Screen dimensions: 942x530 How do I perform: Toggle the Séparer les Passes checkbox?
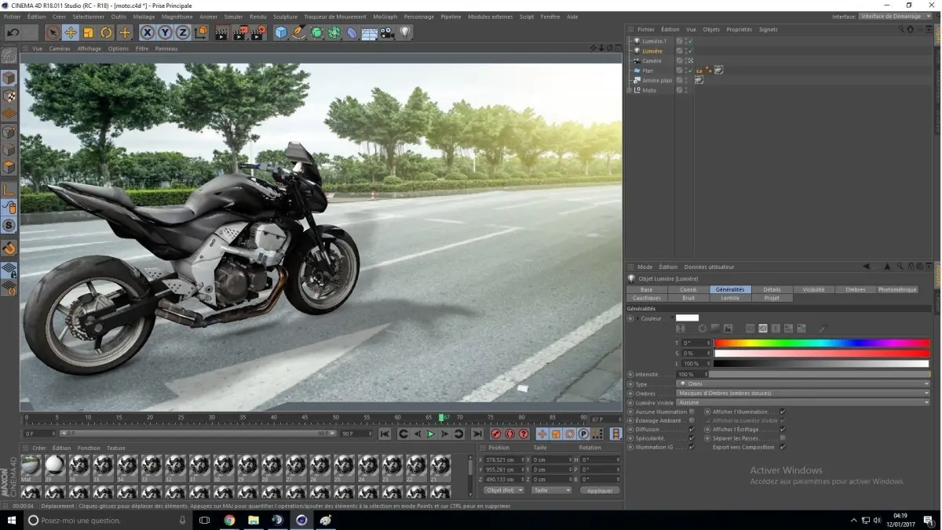(x=783, y=438)
